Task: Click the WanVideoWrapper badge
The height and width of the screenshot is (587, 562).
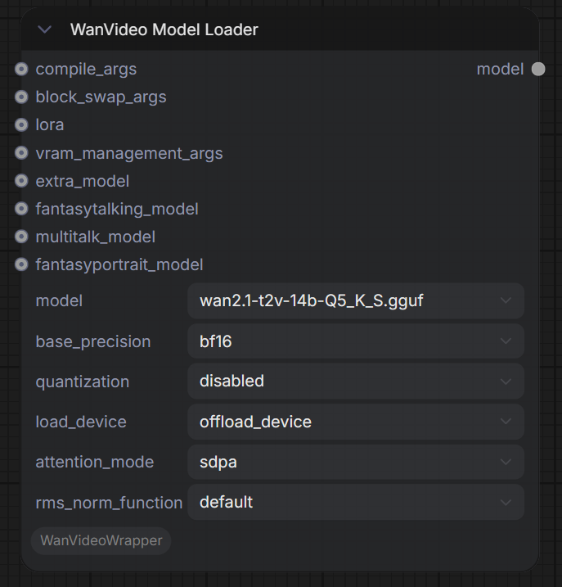Action: [101, 541]
